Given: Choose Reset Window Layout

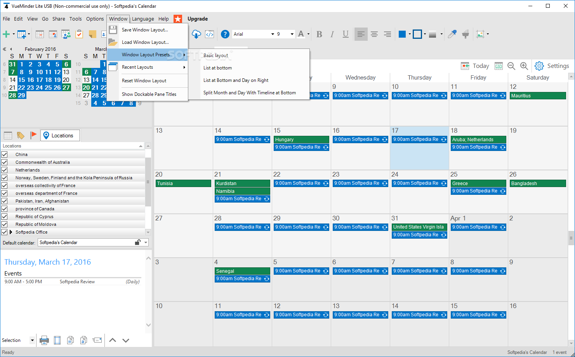Looking at the screenshot, I should 148,81.
